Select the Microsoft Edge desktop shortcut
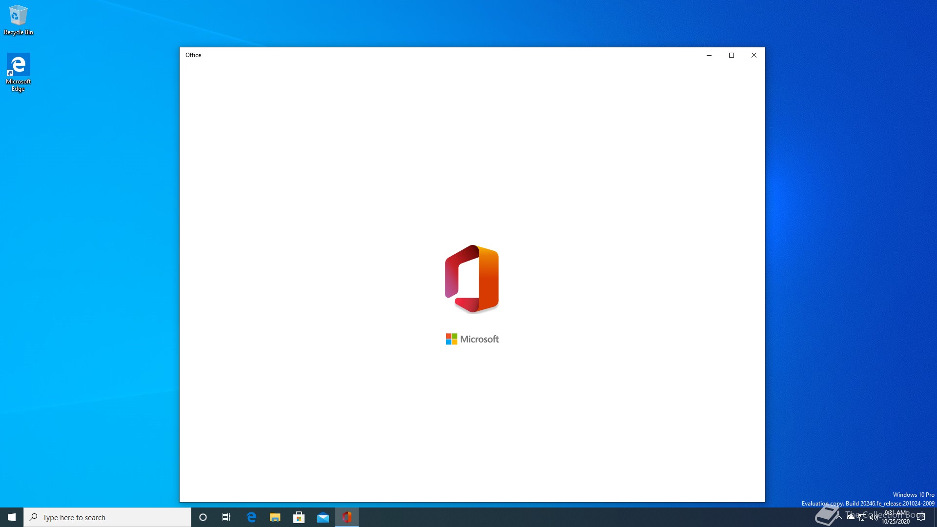937x527 pixels. pyautogui.click(x=18, y=72)
